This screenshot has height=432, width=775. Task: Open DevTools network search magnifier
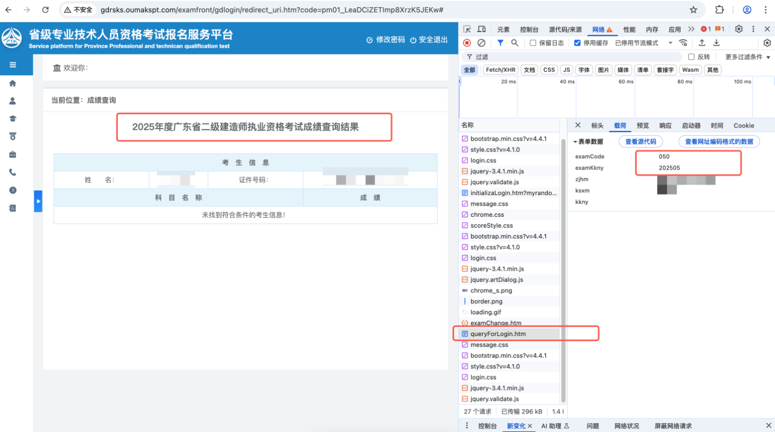click(x=515, y=43)
